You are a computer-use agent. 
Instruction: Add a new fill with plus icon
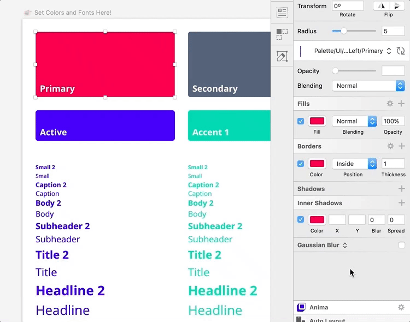[401, 104]
